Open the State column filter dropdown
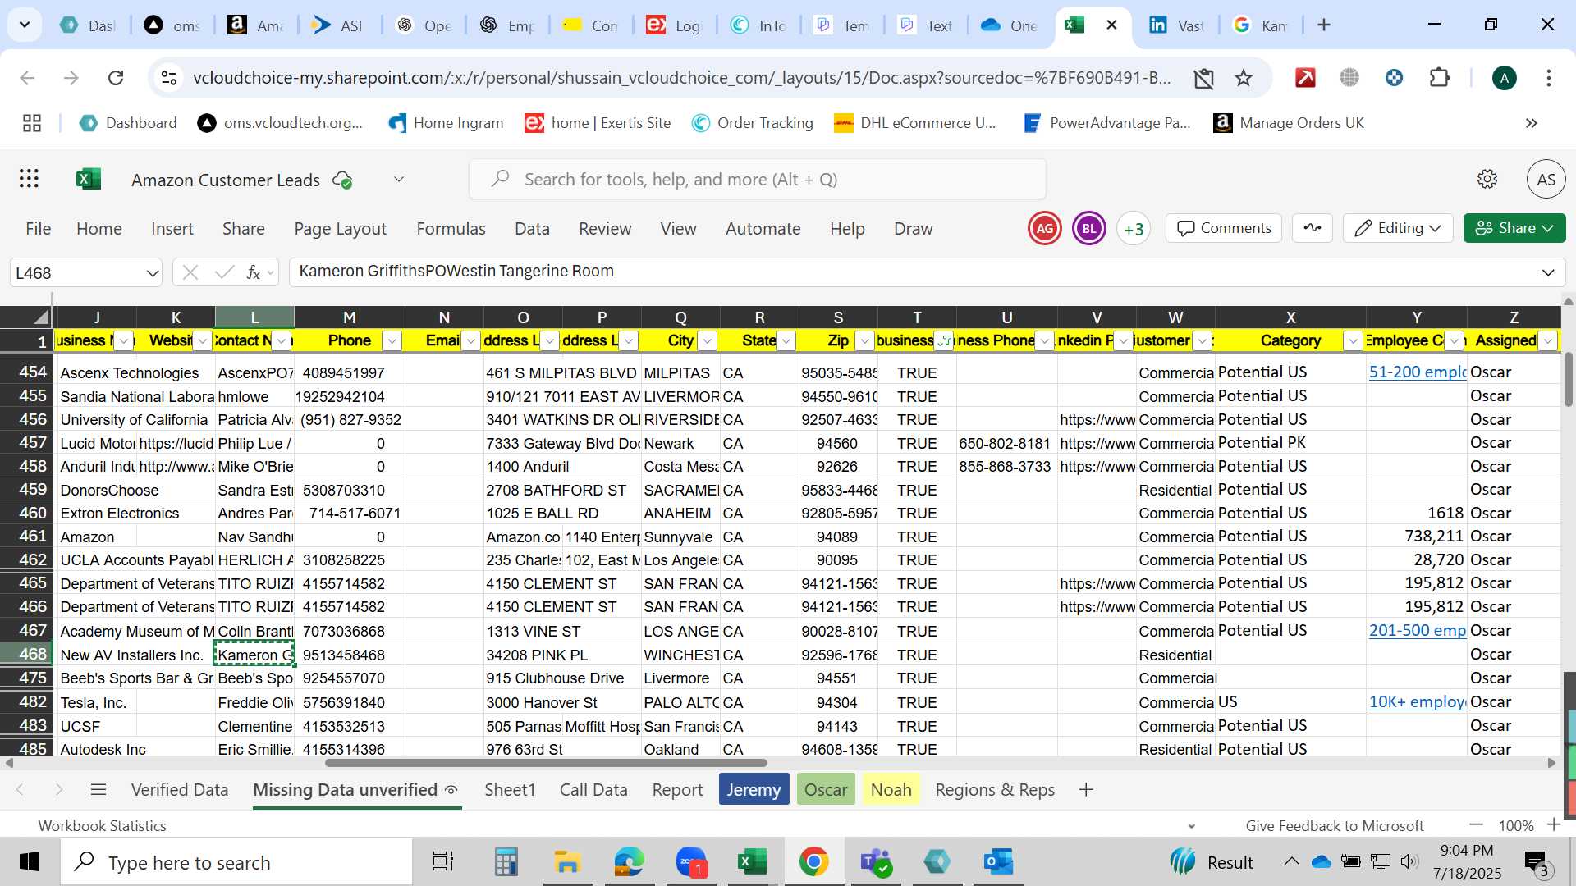The height and width of the screenshot is (886, 1576). 786,340
